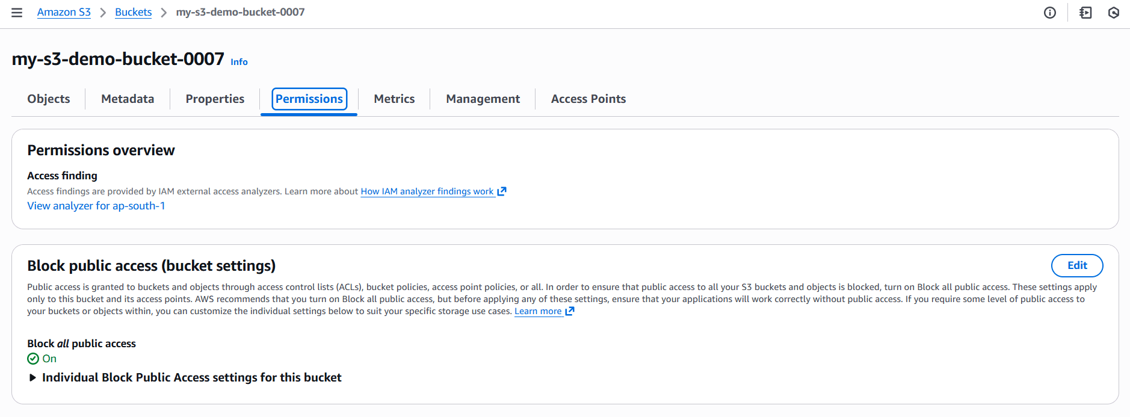Expand Individual Block Public Access settings

pyautogui.click(x=185, y=377)
